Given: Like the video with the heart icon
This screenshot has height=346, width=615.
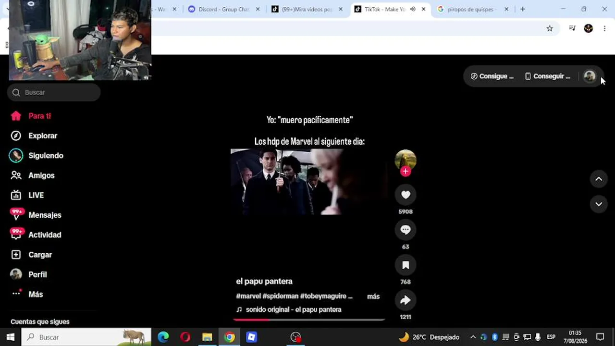Looking at the screenshot, I should click(406, 195).
